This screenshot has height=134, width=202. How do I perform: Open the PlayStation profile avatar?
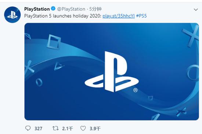point(12,15)
